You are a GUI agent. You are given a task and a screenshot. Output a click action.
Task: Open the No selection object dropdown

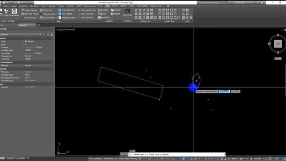[x=20, y=34]
